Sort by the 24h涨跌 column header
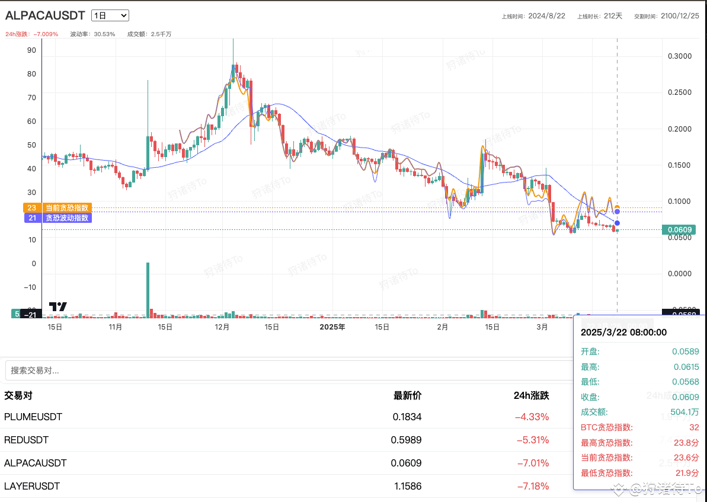707x502 pixels. 531,395
